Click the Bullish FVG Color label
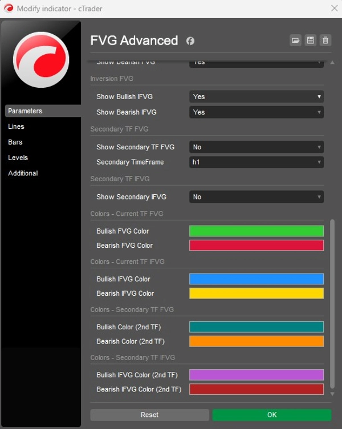Viewport: 342px width, 429px height. 123,231
